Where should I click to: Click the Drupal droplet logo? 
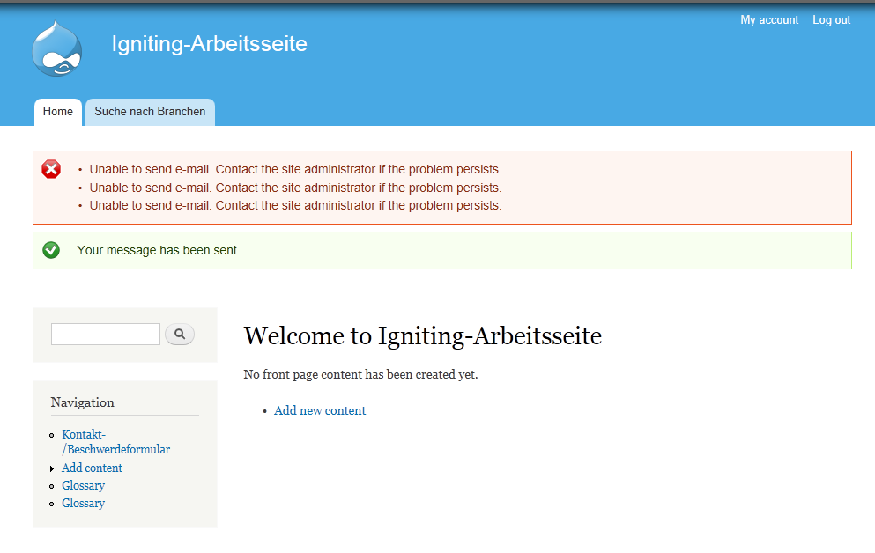[x=57, y=49]
